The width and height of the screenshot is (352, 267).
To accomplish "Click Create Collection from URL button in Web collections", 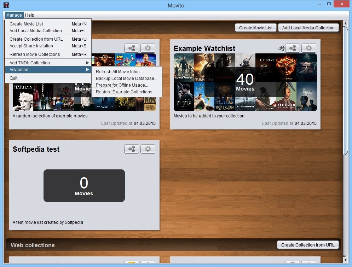I will click(x=308, y=245).
